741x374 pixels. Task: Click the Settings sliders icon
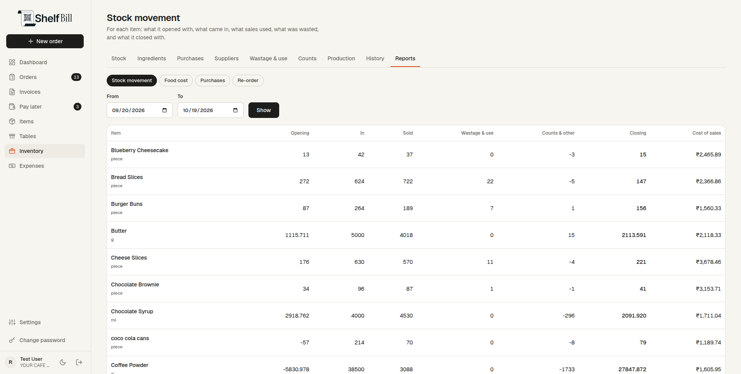(x=12, y=322)
